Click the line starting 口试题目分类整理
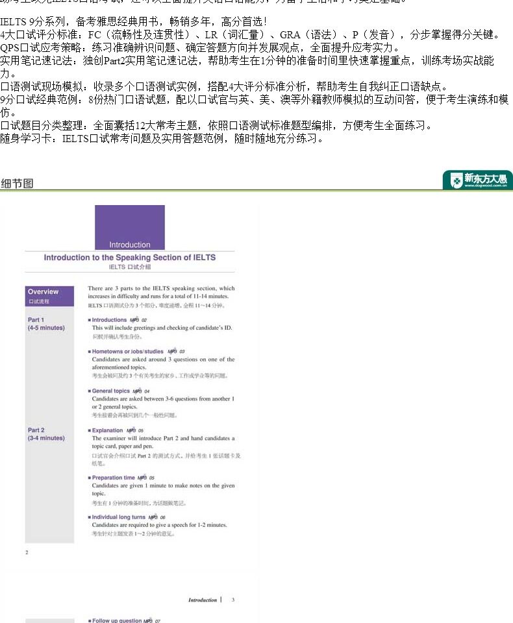Viewport: 513px width, 623px height. click(x=217, y=125)
